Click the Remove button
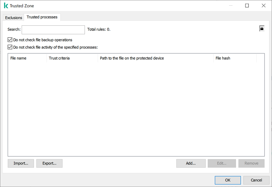This screenshot has width=272, height=187. [252, 163]
